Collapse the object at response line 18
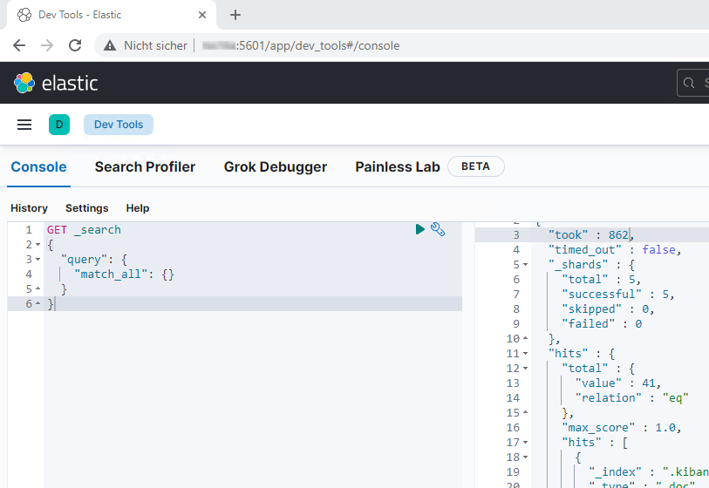 click(x=525, y=457)
